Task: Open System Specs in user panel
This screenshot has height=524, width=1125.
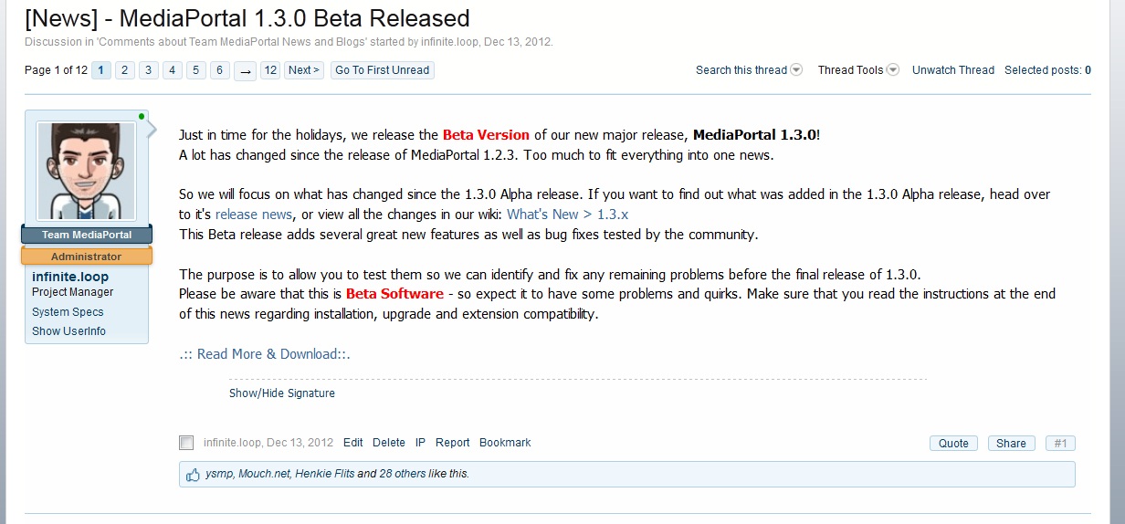Action: [68, 312]
